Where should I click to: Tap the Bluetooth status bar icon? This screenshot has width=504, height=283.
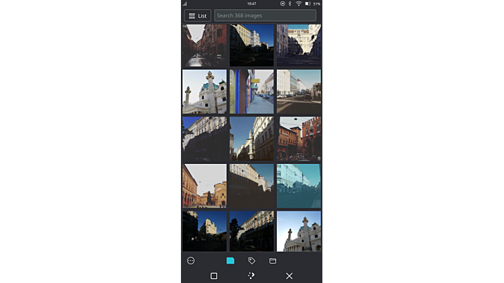coord(290,3)
